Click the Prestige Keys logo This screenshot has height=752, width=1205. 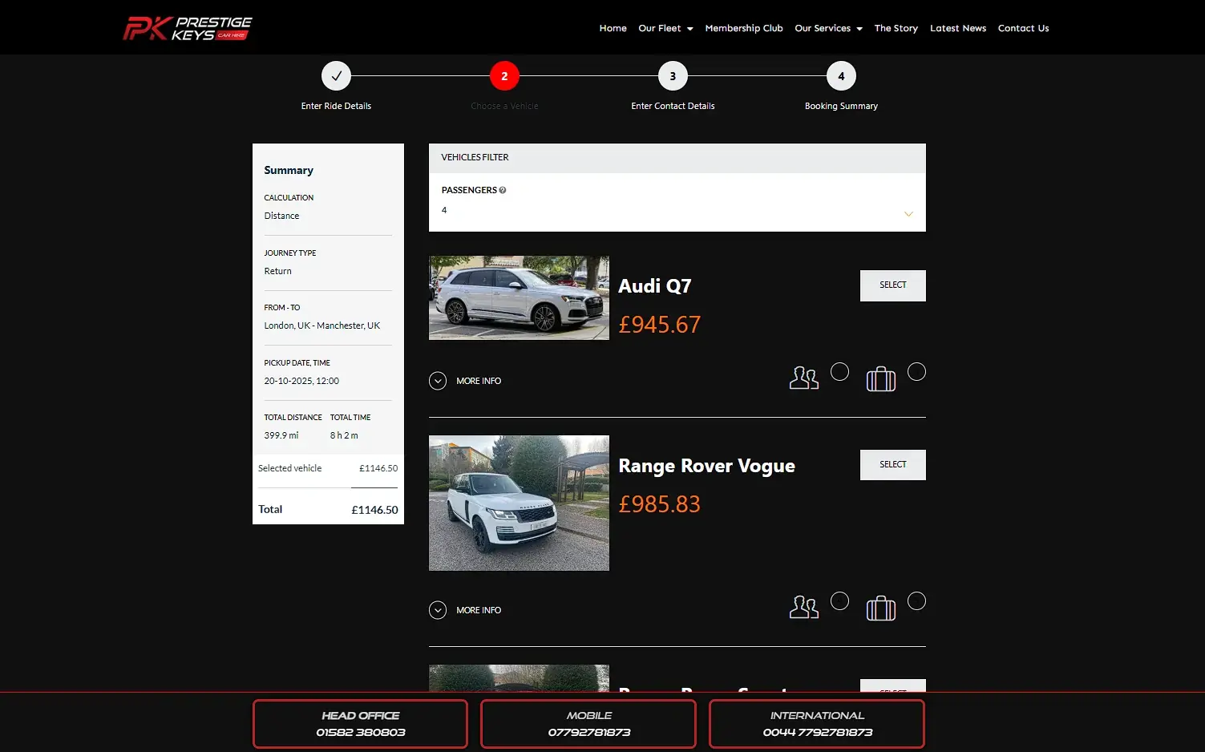tap(188, 28)
